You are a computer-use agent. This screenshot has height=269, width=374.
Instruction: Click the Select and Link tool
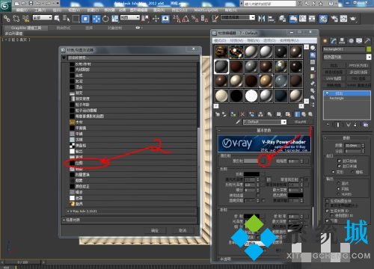click(x=7, y=19)
